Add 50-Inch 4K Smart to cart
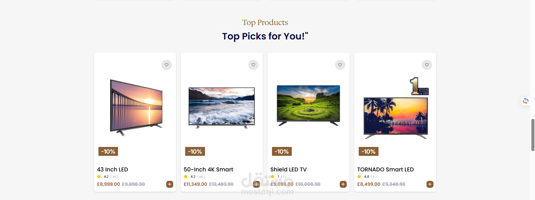 256,184
